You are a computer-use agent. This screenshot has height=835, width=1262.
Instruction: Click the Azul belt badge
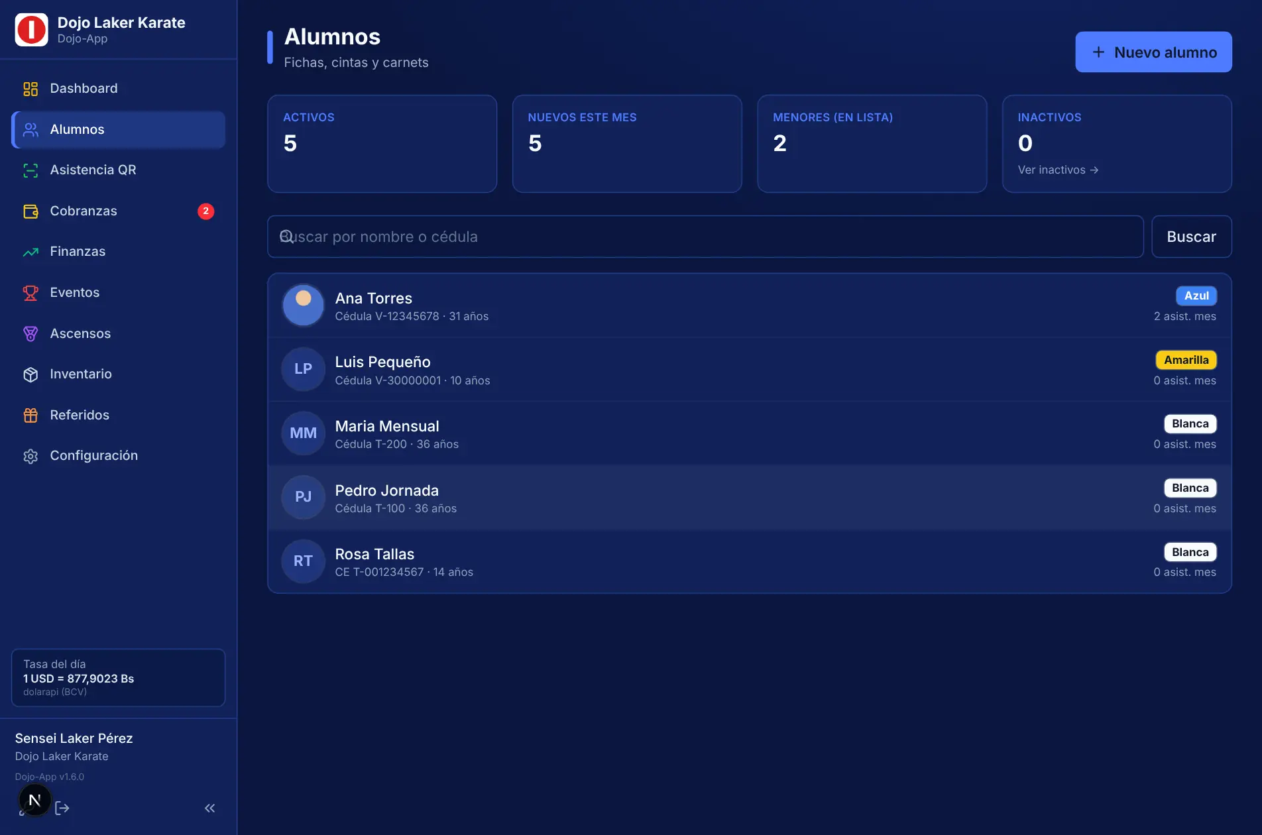[1196, 296]
